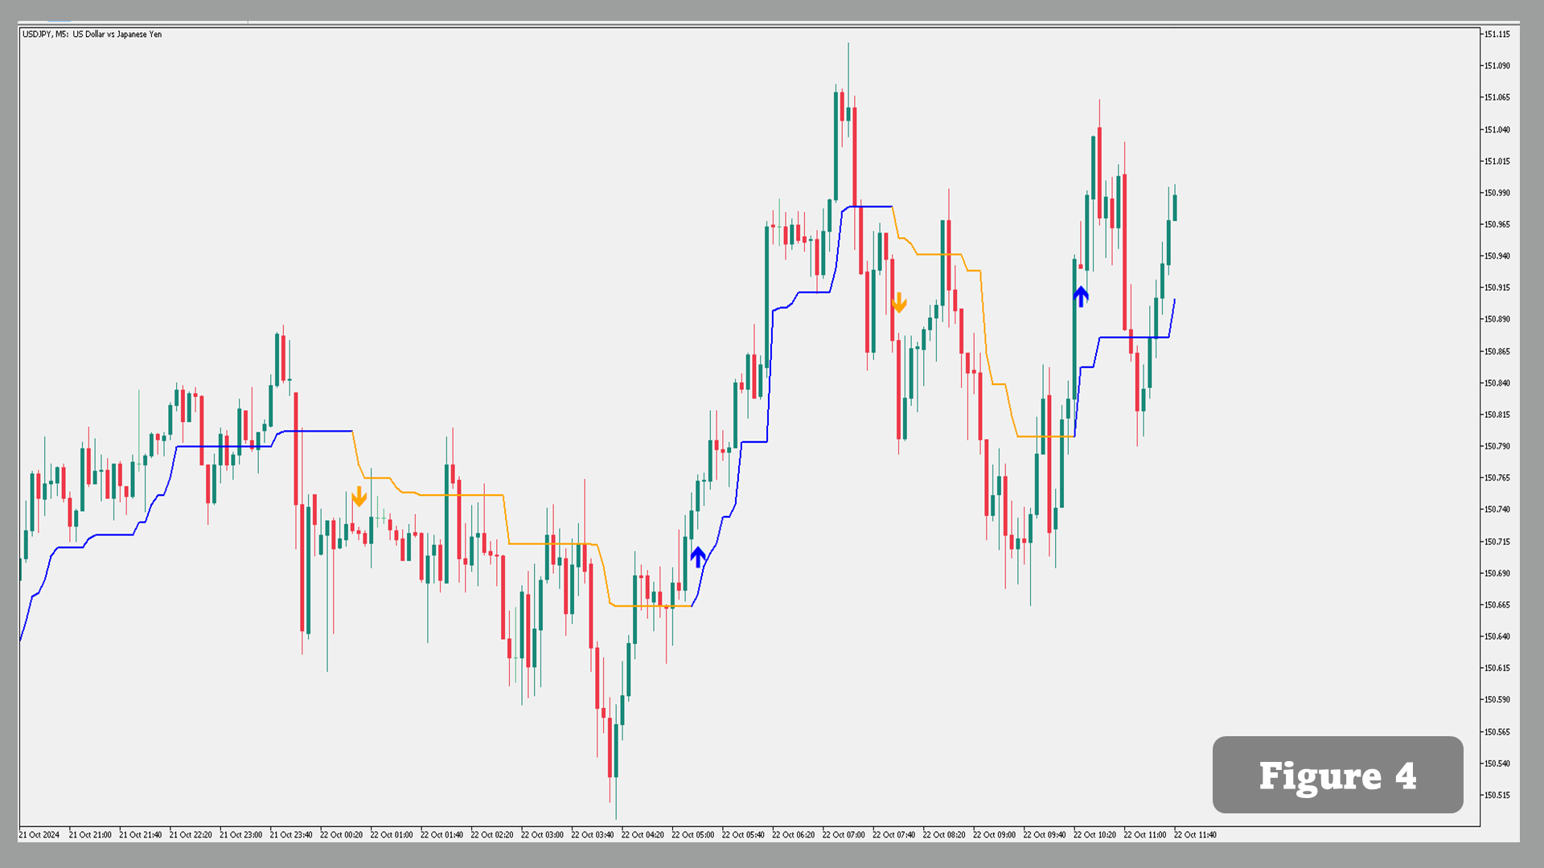Click the 150.790 price scale value
This screenshot has height=868, width=1544.
(1497, 446)
